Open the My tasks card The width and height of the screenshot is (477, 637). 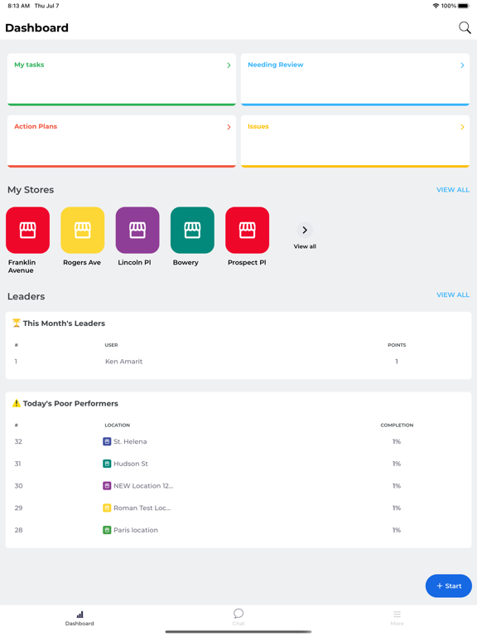121,80
